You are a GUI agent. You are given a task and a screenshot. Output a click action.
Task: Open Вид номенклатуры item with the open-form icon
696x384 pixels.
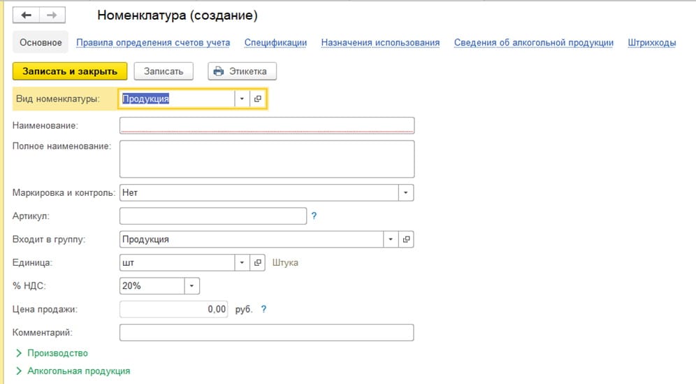tap(257, 99)
